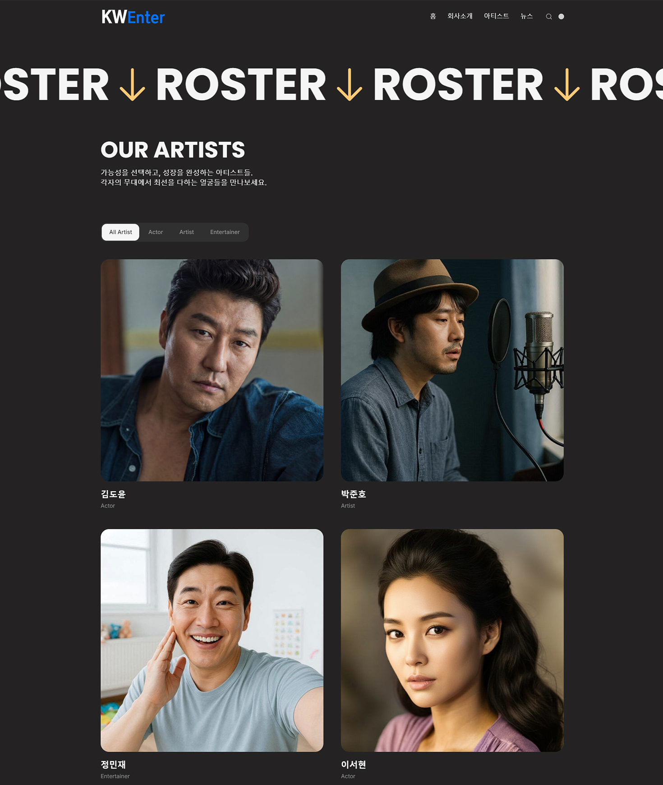Click the 박준호 name link
Image resolution: width=663 pixels, height=785 pixels.
(x=354, y=494)
